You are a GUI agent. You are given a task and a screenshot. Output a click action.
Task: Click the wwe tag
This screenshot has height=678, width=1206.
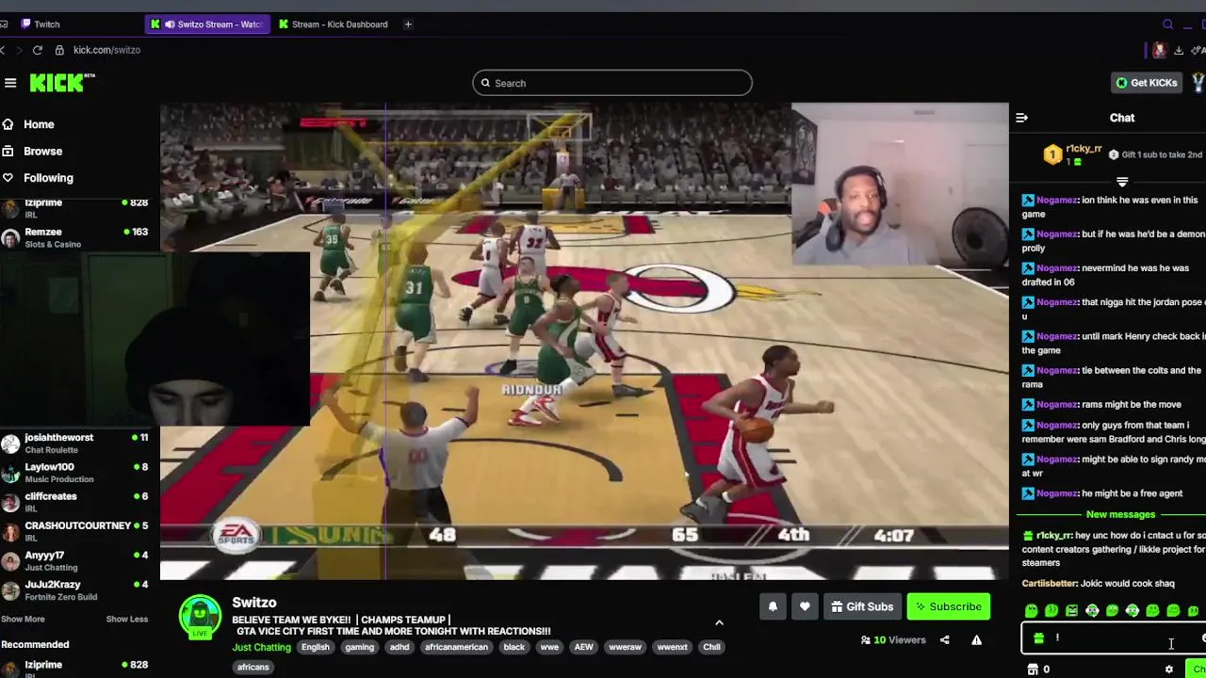pos(549,648)
